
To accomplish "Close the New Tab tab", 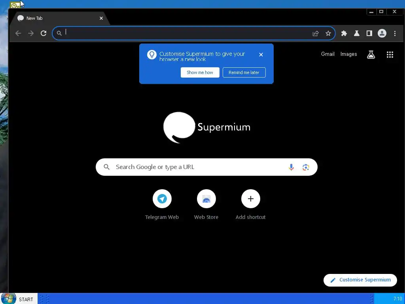I will (x=101, y=18).
